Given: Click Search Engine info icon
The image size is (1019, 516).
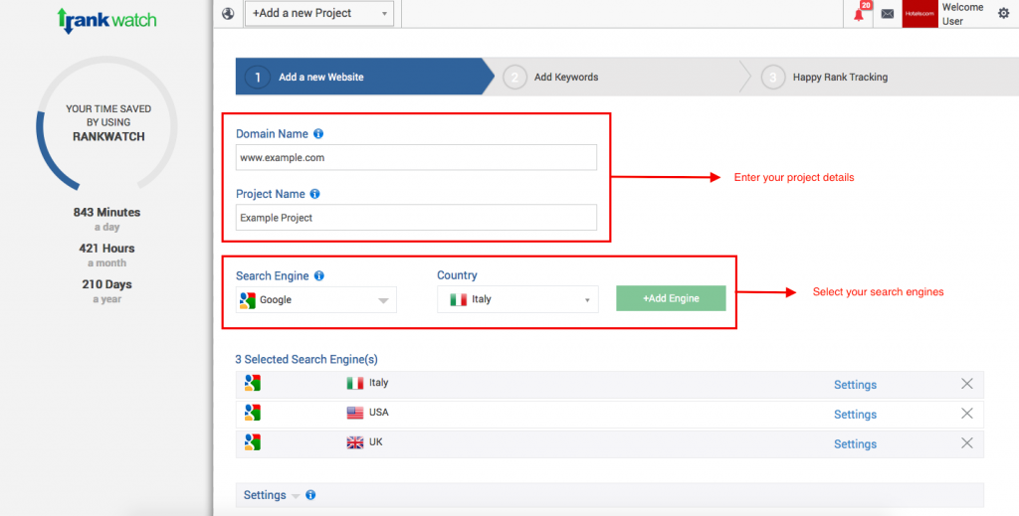Looking at the screenshot, I should [x=319, y=275].
